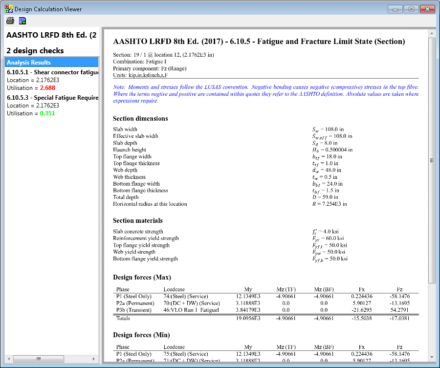This screenshot has height=368, width=440.
Task: Click the Print icon in the toolbar
Action: tap(10, 21)
